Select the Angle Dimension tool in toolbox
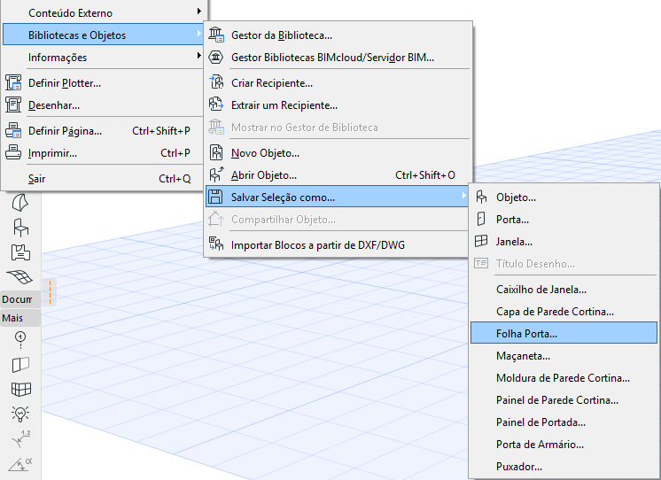Screen dimensions: 661x480 (20, 464)
